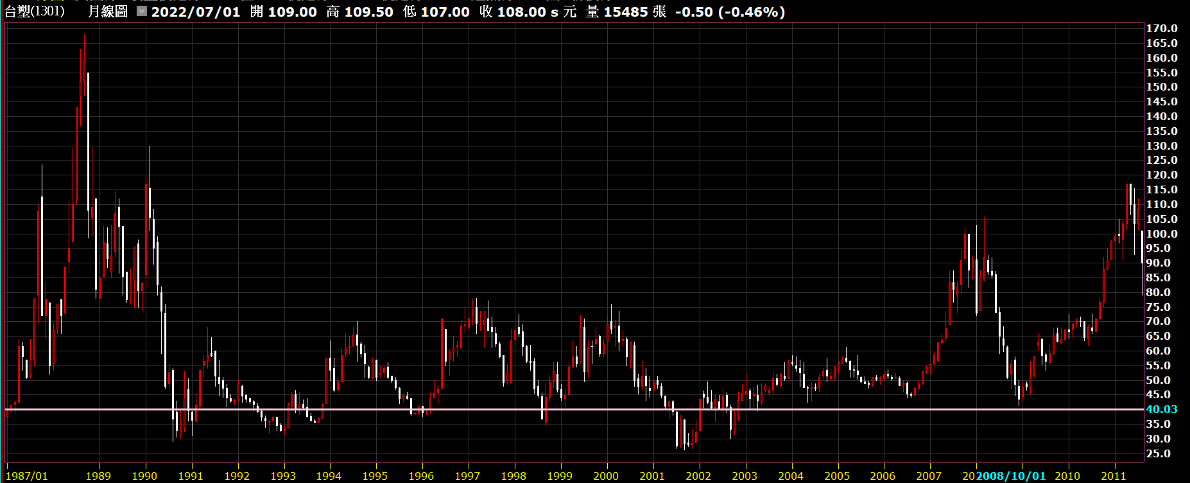Click the 1996 year label
The image size is (1190, 483).
[421, 476]
